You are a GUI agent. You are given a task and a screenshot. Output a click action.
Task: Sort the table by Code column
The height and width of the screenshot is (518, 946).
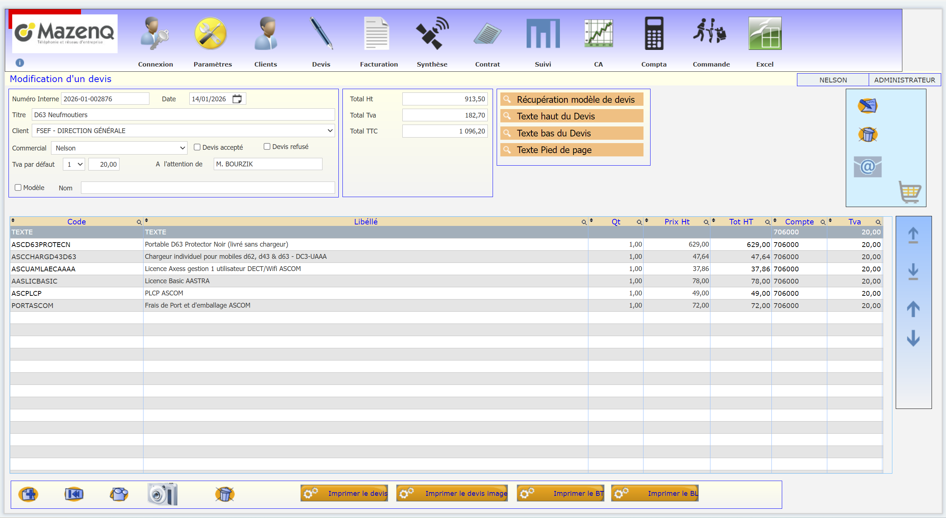[x=13, y=221]
